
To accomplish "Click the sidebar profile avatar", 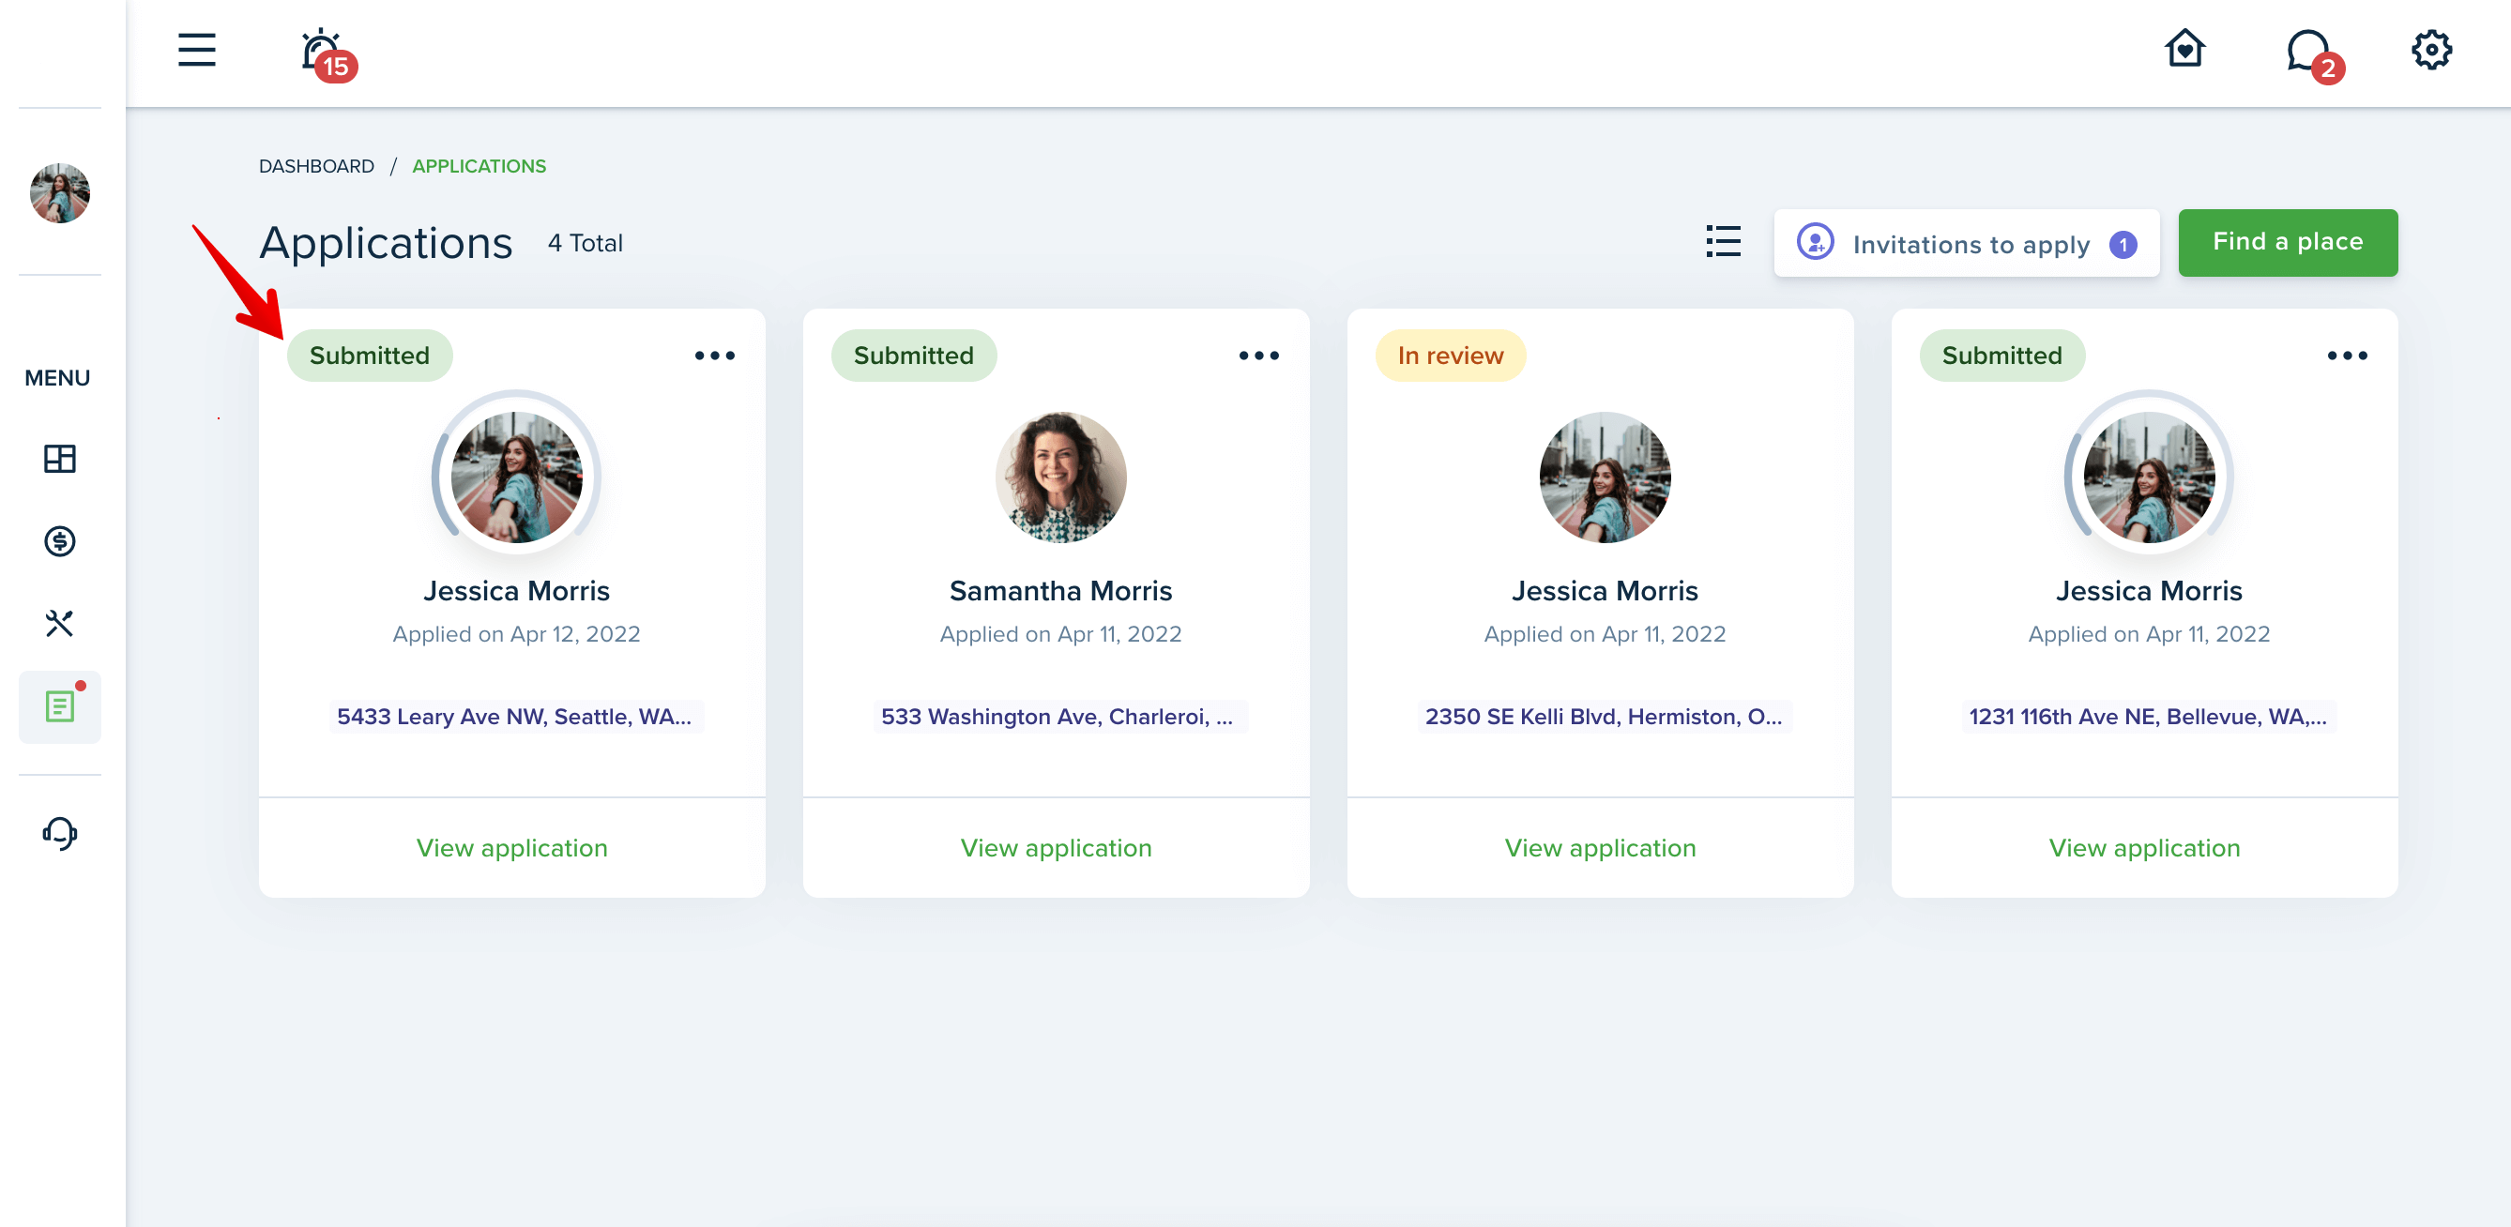I will (59, 193).
